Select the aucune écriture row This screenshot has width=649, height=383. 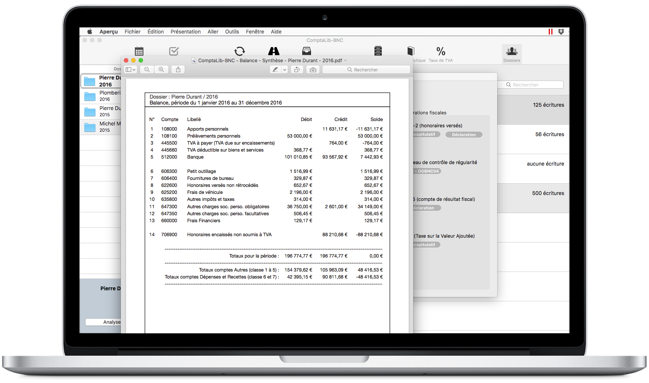click(x=533, y=169)
